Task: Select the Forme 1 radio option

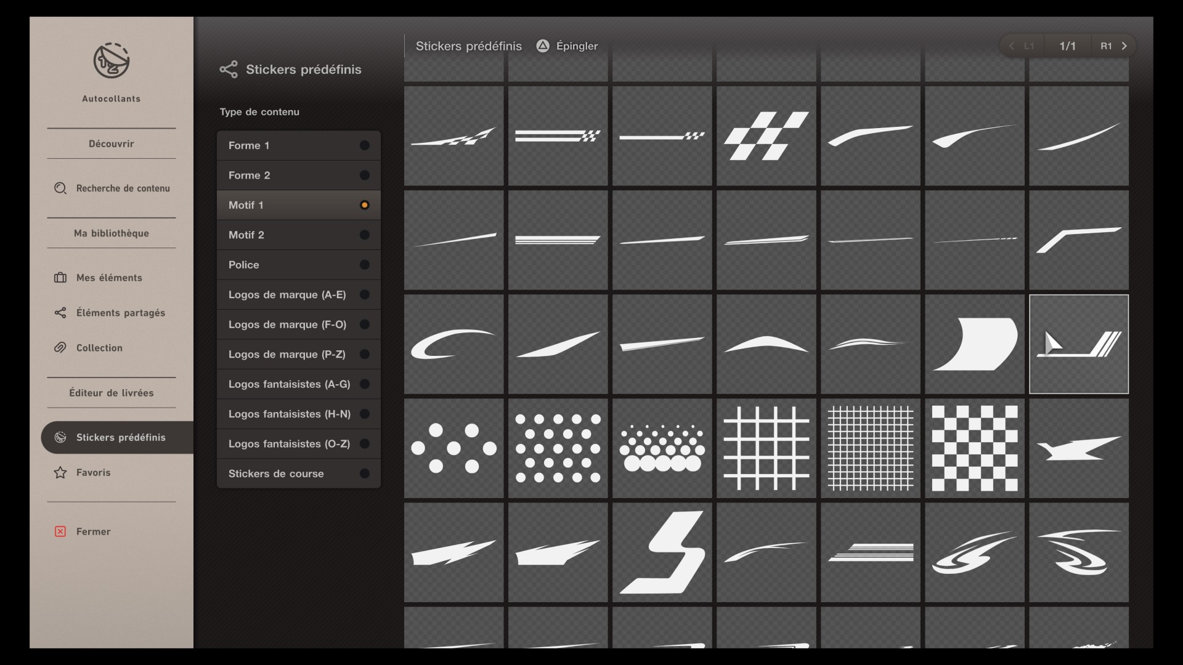Action: pos(364,145)
